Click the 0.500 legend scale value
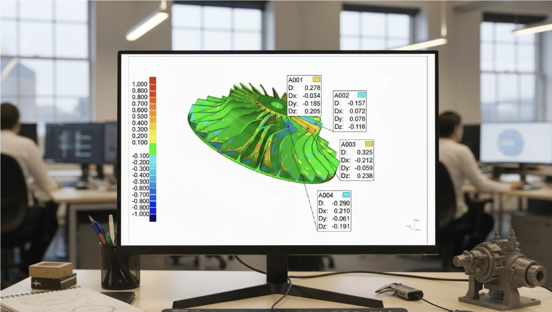 click(140, 116)
